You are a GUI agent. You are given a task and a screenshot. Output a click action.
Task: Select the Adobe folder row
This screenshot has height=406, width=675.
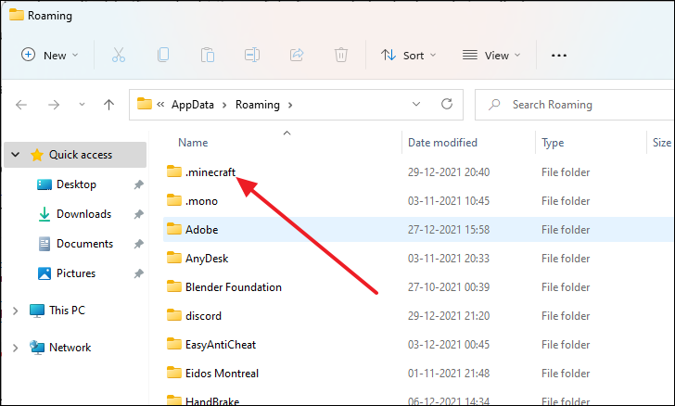[x=419, y=229]
